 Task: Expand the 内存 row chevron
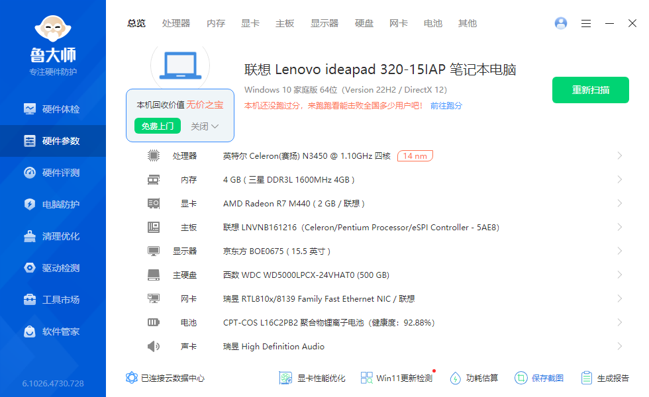point(620,180)
